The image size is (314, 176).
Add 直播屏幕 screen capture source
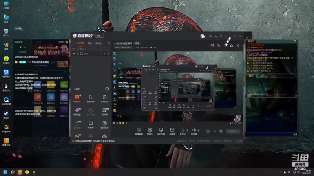pyautogui.click(x=139, y=131)
